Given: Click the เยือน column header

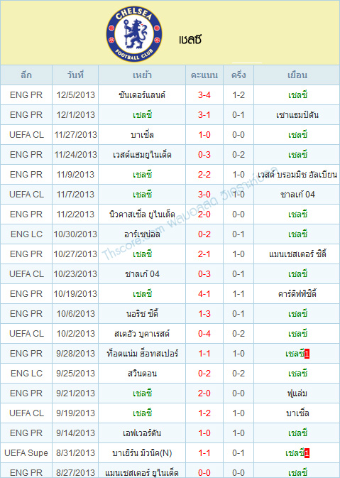Looking at the screenshot, I should (x=297, y=75).
